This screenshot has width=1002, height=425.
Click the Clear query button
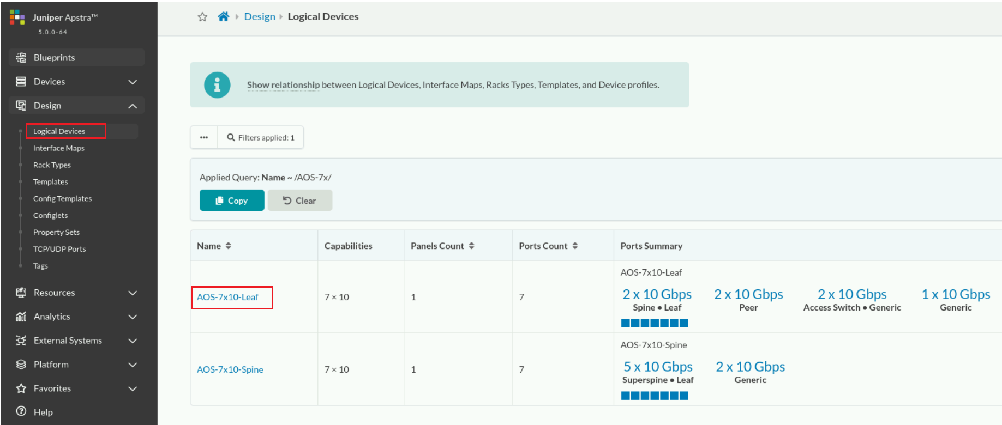pos(299,201)
